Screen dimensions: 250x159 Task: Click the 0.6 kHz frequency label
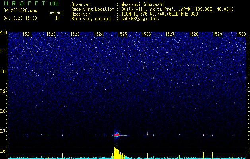tap(3, 151)
